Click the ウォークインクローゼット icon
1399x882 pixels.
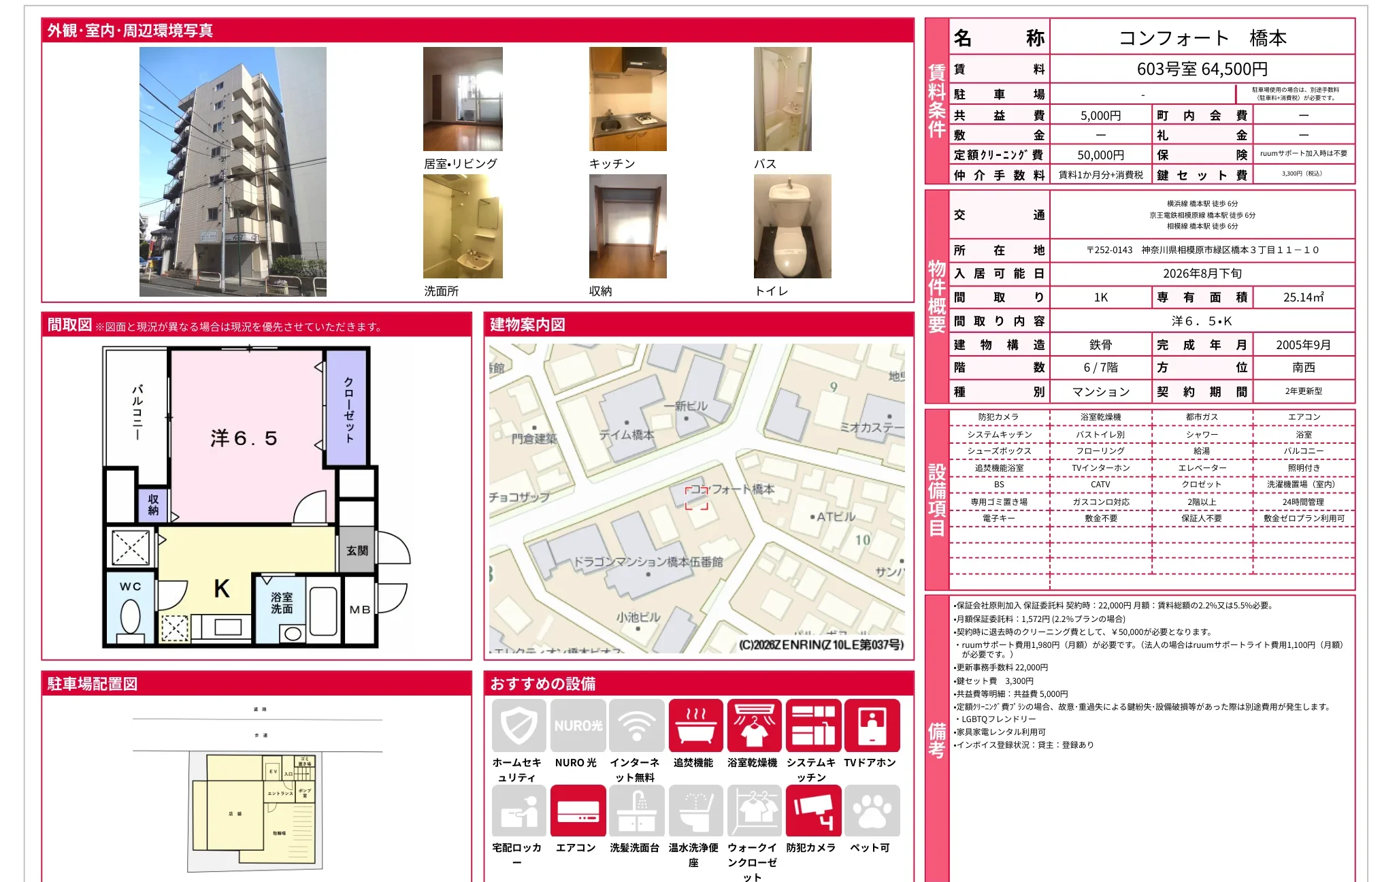(754, 811)
